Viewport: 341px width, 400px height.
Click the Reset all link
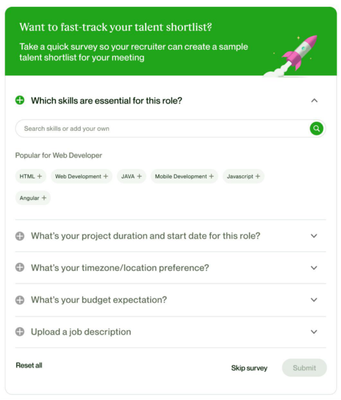pyautogui.click(x=29, y=365)
